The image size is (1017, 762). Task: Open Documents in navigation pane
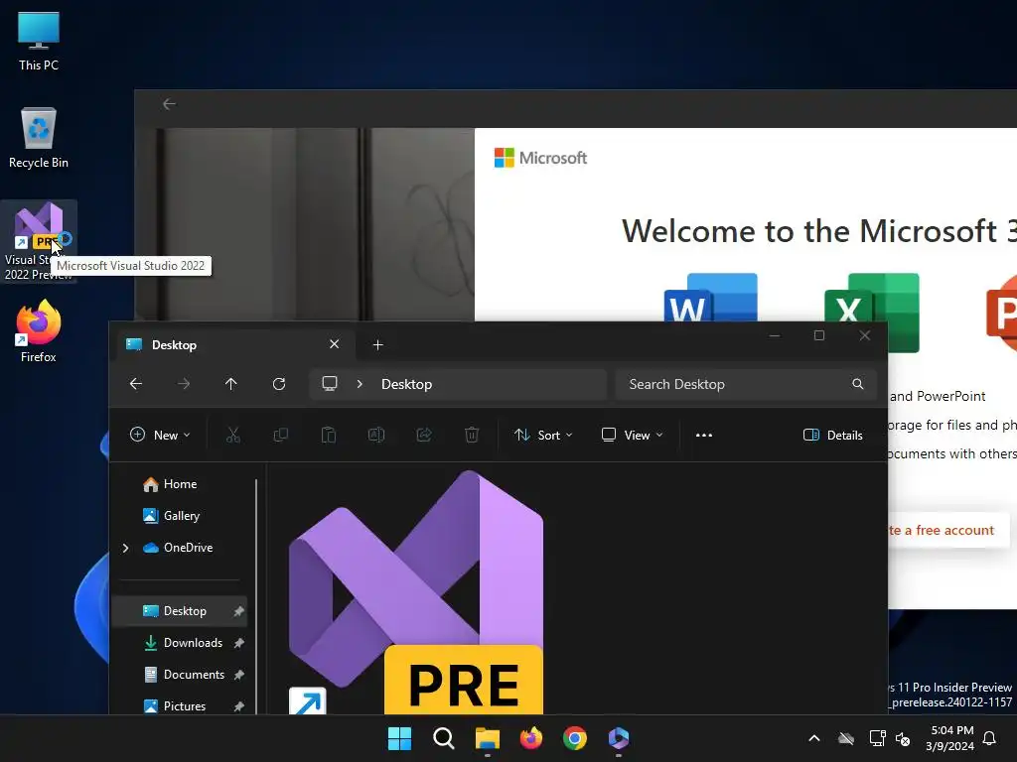click(x=180, y=675)
